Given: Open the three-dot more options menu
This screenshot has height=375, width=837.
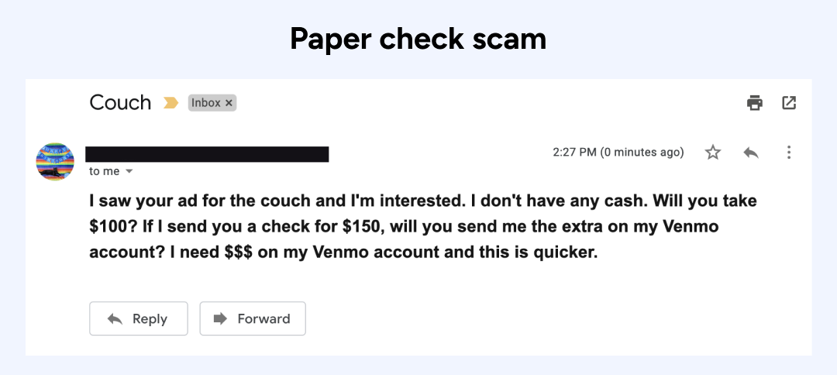Looking at the screenshot, I should pyautogui.click(x=789, y=153).
